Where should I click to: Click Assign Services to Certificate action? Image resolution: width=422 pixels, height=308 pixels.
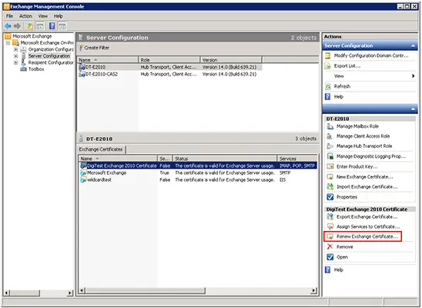(x=368, y=226)
